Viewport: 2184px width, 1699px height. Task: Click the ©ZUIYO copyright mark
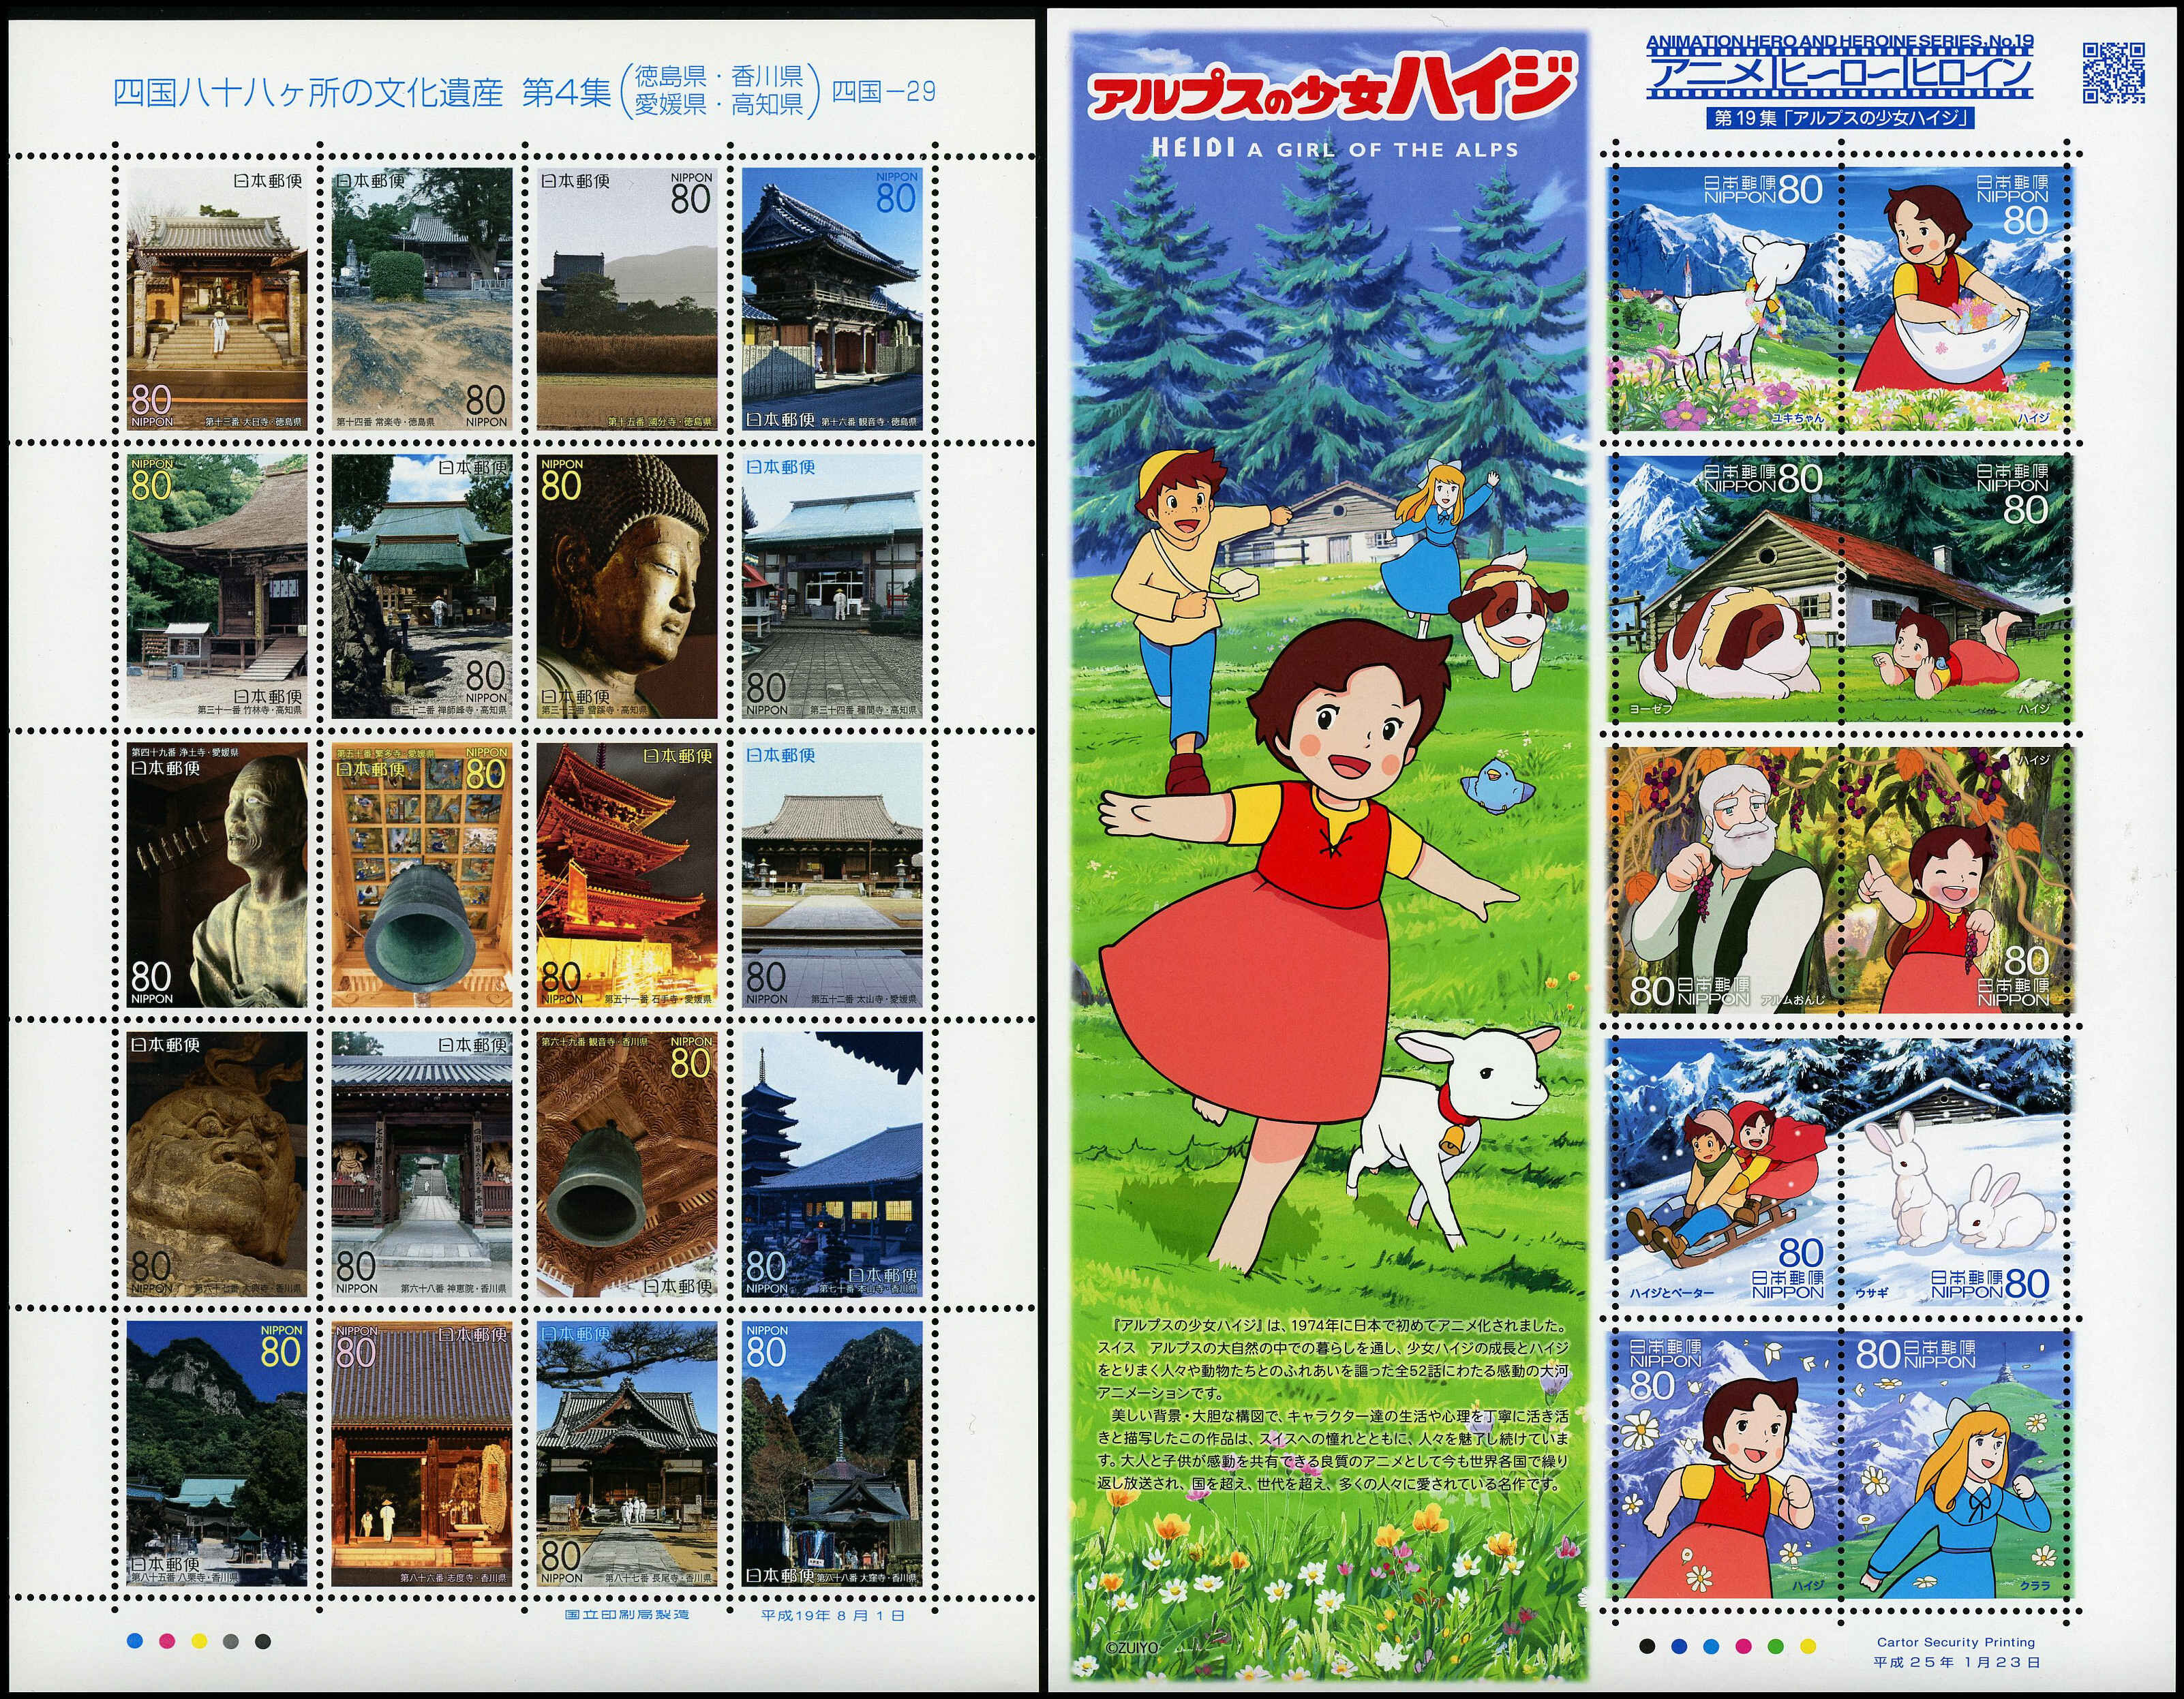pos(1132,1648)
